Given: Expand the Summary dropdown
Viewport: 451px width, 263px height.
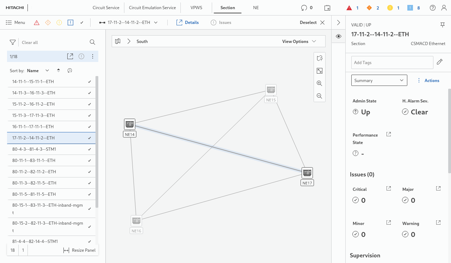Looking at the screenshot, I should [379, 80].
